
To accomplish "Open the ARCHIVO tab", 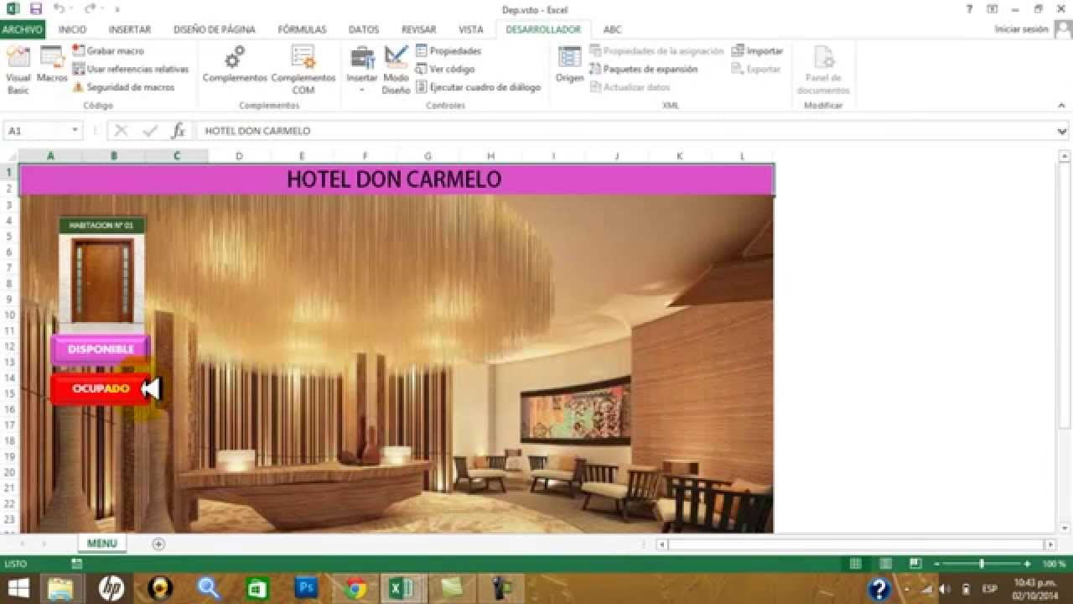I will pyautogui.click(x=22, y=29).
